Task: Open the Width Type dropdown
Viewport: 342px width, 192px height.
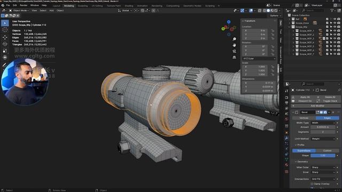Action: pos(323,123)
